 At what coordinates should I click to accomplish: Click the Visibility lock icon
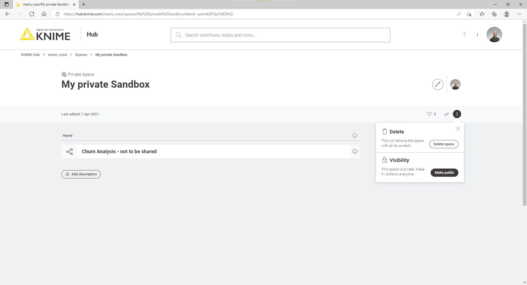tap(385, 160)
